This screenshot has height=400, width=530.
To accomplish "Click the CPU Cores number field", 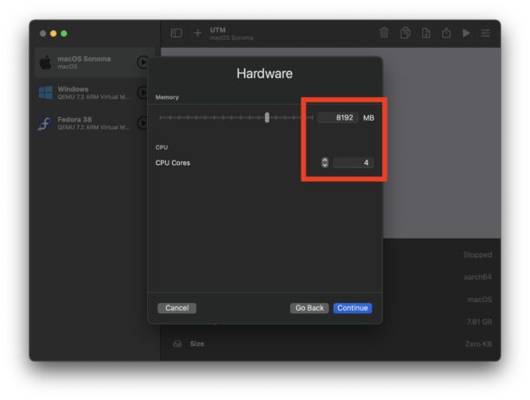I will tap(354, 162).
